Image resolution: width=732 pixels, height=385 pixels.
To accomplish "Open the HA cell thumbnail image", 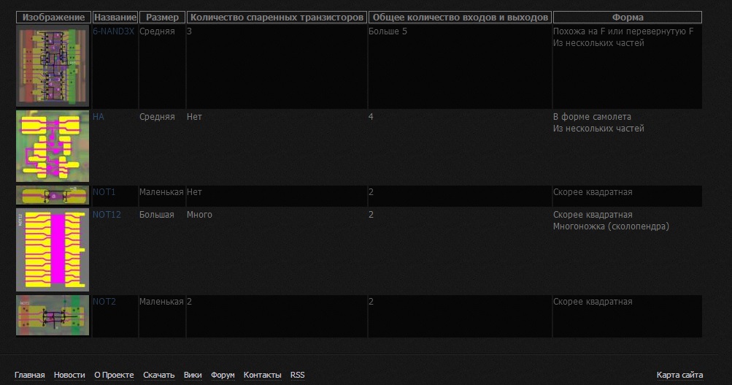I will coord(53,146).
